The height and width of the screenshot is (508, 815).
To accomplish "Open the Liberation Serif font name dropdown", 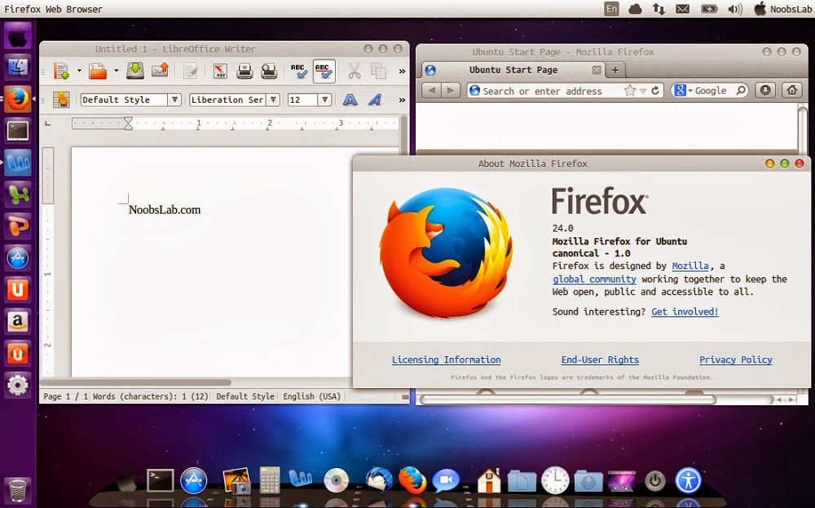I will tap(273, 99).
